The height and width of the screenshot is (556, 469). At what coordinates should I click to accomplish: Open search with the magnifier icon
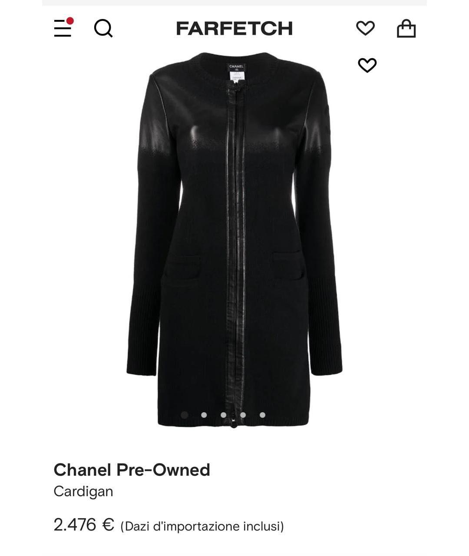tap(103, 29)
